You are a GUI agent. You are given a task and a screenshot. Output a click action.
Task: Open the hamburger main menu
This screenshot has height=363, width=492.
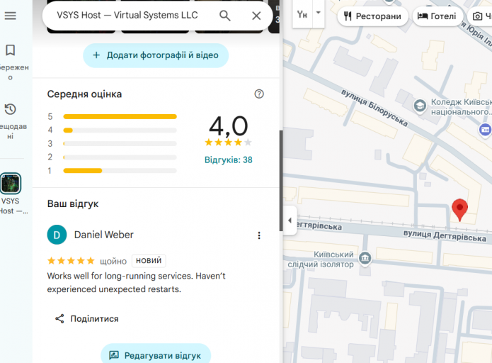pyautogui.click(x=11, y=16)
